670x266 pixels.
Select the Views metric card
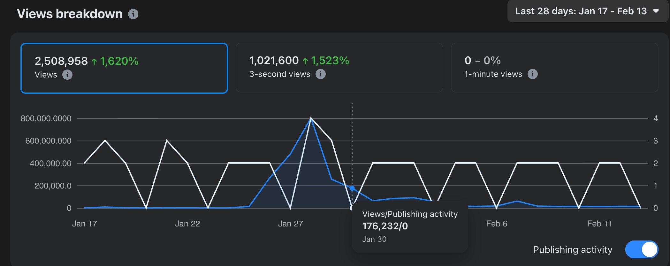click(124, 68)
